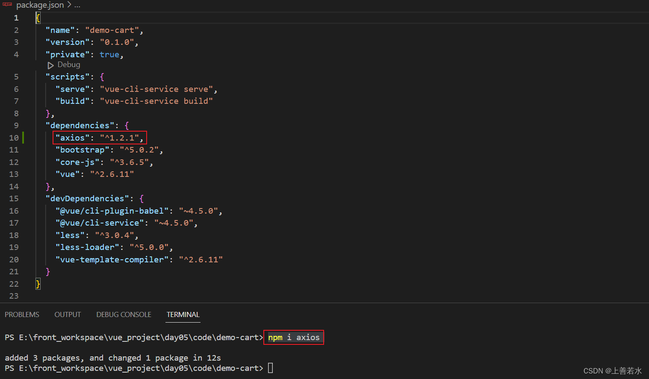Click the "@vue/cli-service" key
Viewport: 649px width, 379px height.
click(x=100, y=223)
